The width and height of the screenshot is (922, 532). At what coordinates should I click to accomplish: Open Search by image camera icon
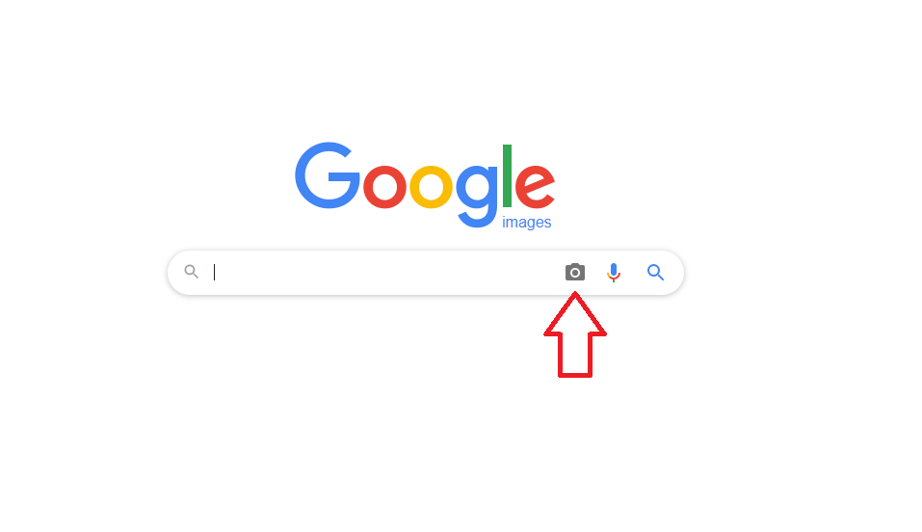[575, 272]
